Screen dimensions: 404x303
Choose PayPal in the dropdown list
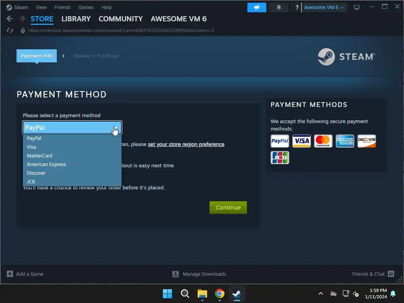[72, 138]
